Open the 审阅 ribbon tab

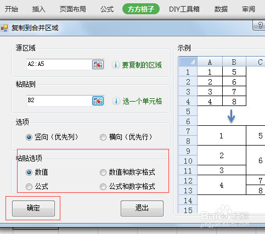(249, 9)
